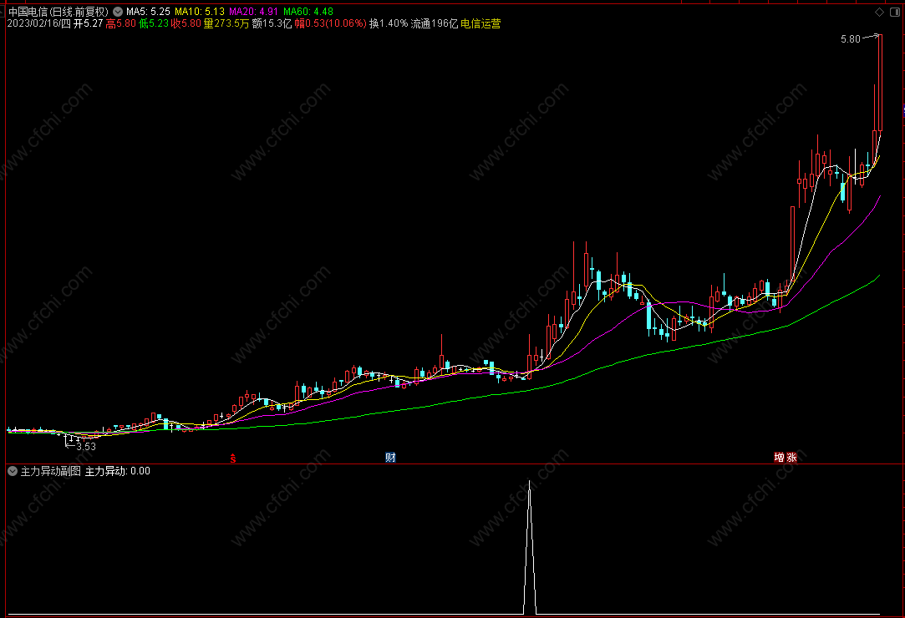Click the 5.80 peak price annotation
Image resolution: width=905 pixels, height=618 pixels.
coord(850,39)
